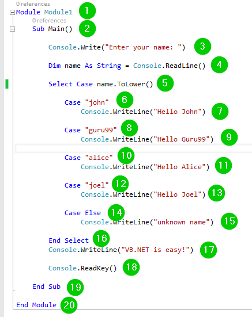Screen dimensions: 252x317
Task: Click the green change marker in margin
Action: (7, 84)
